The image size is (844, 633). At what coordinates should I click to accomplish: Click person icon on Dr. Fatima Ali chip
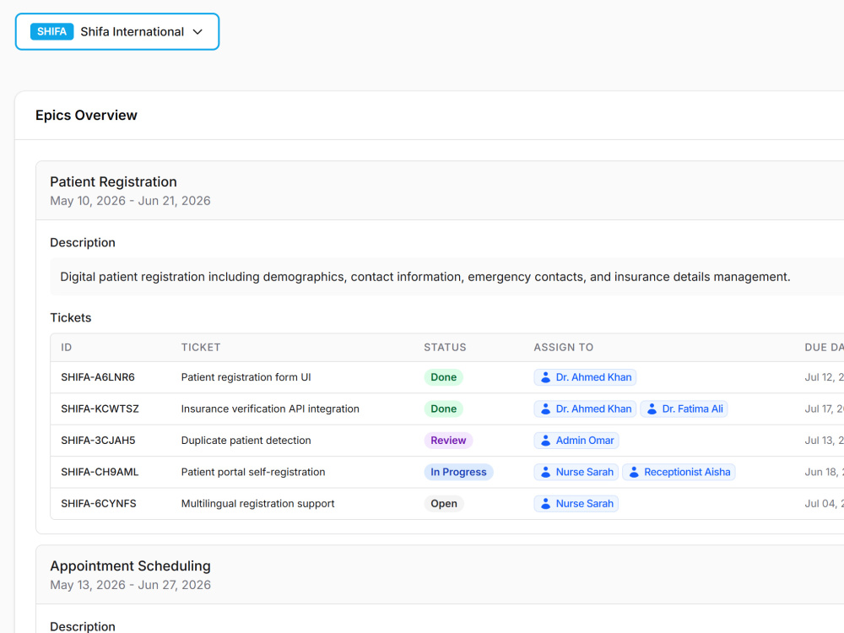(x=652, y=409)
